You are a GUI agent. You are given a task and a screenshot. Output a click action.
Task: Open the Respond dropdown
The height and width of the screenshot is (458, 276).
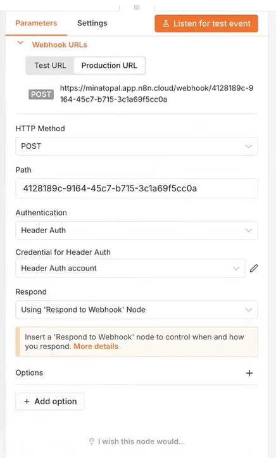[x=137, y=310]
